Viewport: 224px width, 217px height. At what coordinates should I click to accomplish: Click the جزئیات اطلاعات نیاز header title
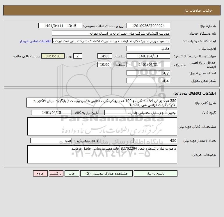[x=198, y=10]
